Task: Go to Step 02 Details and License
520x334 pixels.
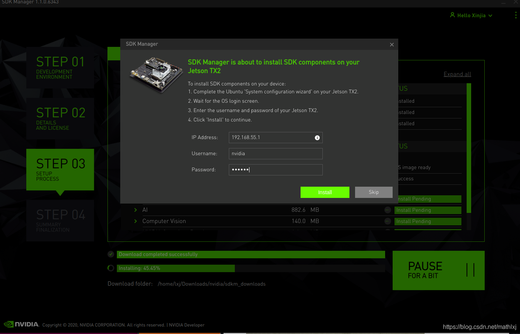Action: [x=60, y=119]
